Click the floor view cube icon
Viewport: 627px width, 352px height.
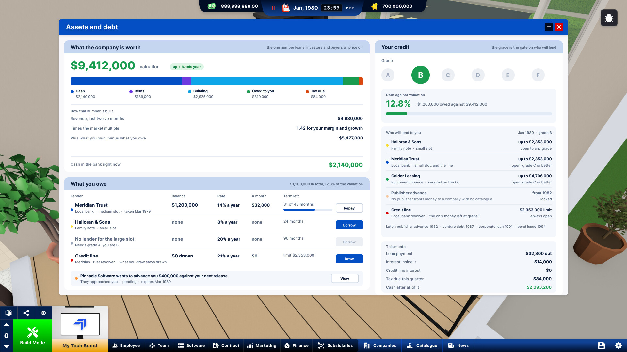[x=9, y=313]
